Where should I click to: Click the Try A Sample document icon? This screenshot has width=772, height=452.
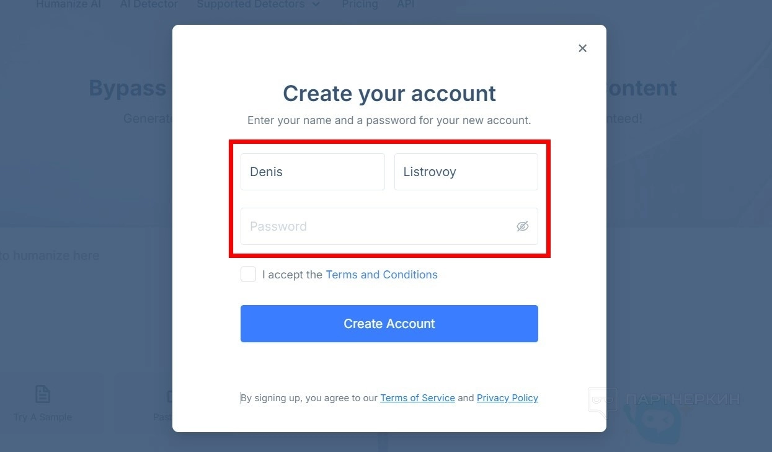tap(42, 394)
